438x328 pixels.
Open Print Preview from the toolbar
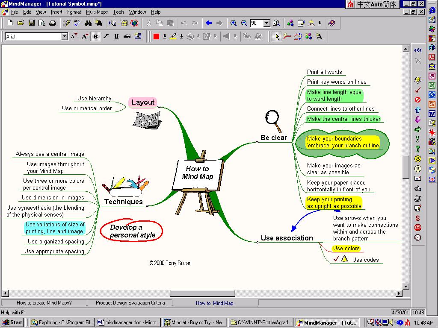[x=41, y=23]
